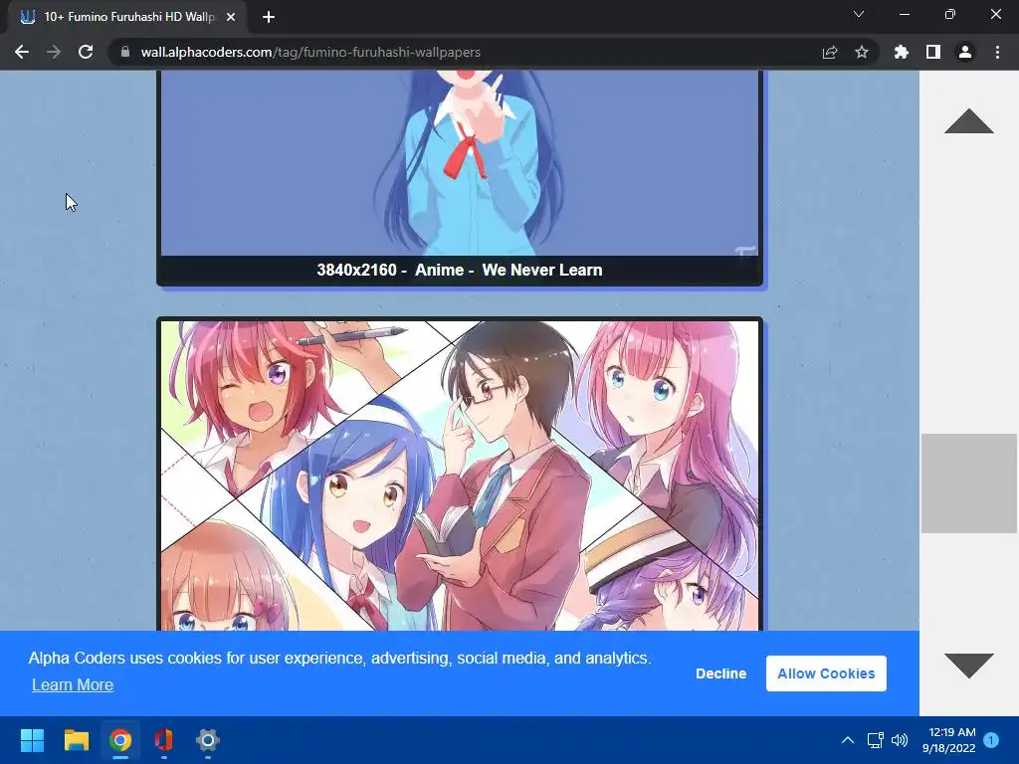Open the Windows Start menu
This screenshot has width=1019, height=764.
click(x=32, y=740)
